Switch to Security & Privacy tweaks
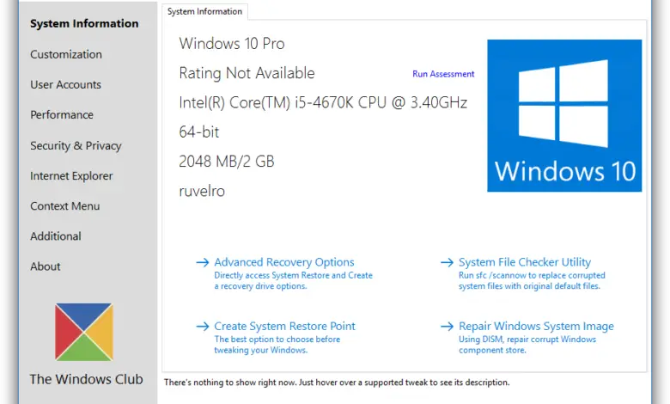This screenshot has width=670, height=404. [76, 145]
